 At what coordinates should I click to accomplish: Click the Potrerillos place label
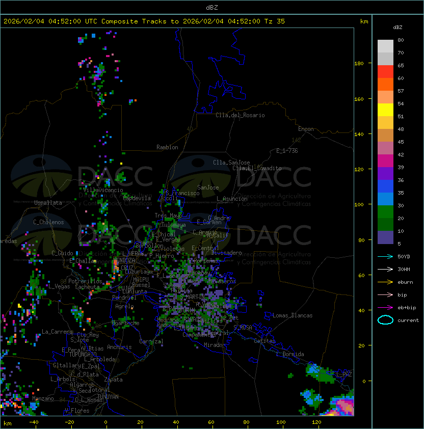(x=85, y=281)
